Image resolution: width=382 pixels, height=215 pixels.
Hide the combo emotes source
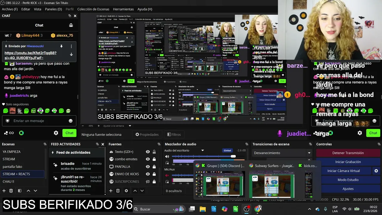coord(148,159)
